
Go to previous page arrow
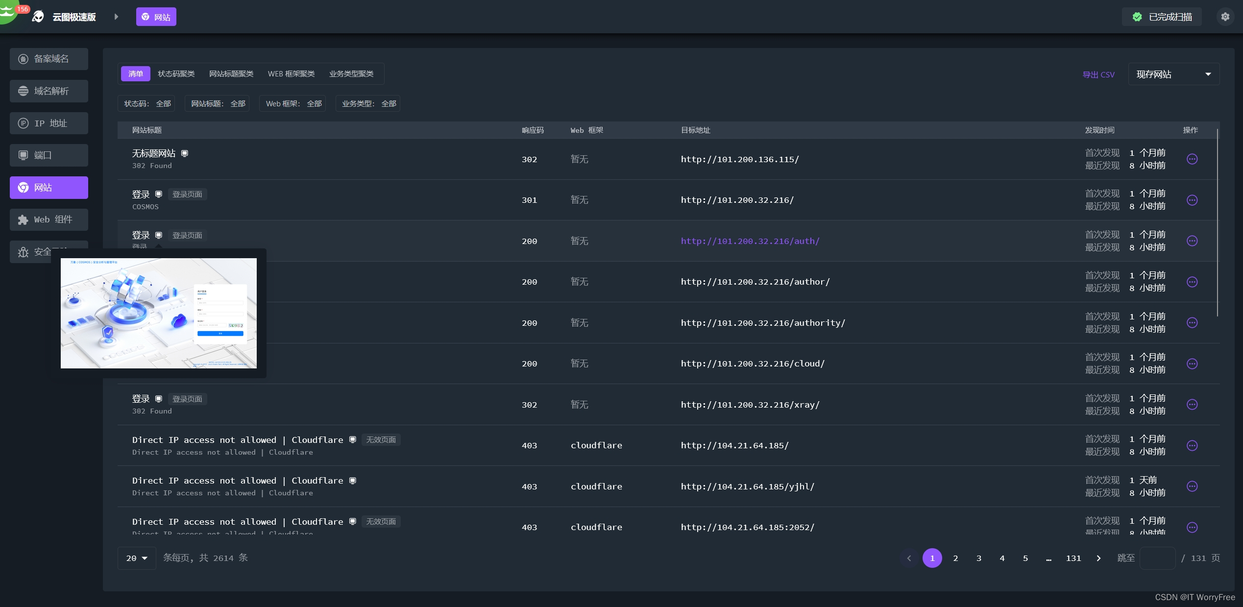[909, 558]
